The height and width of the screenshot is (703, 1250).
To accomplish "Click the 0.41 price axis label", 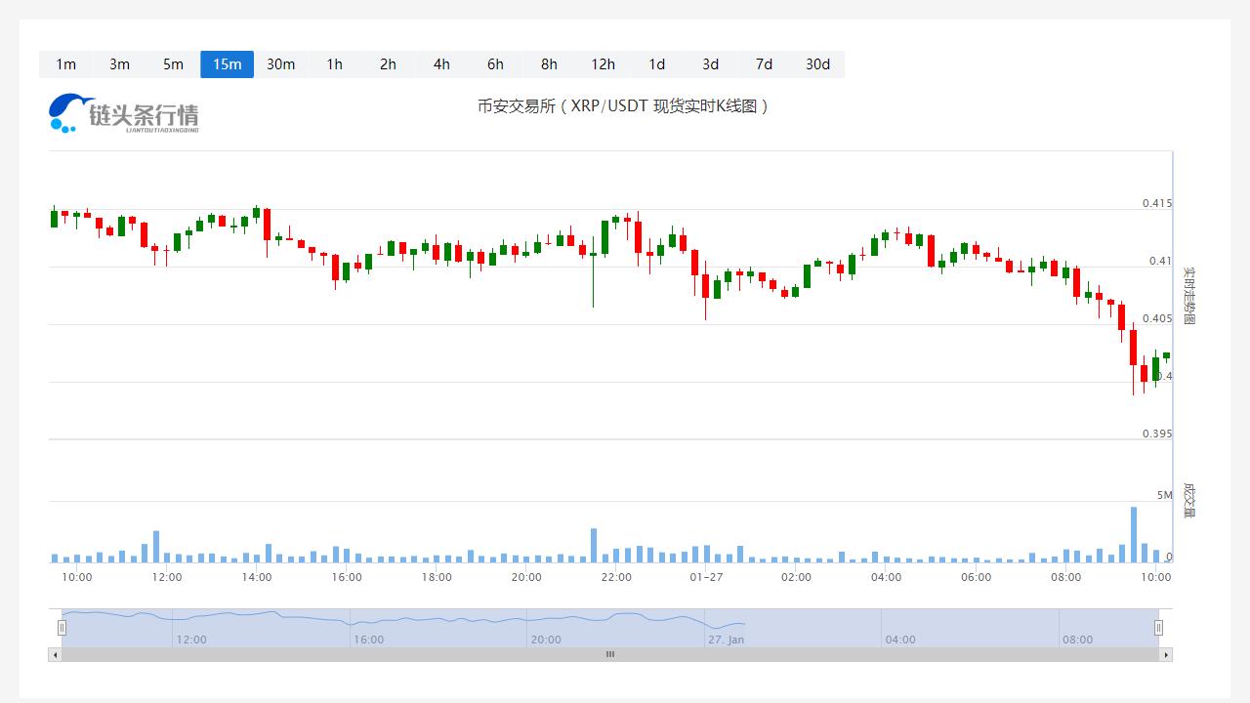I will pyautogui.click(x=1160, y=261).
